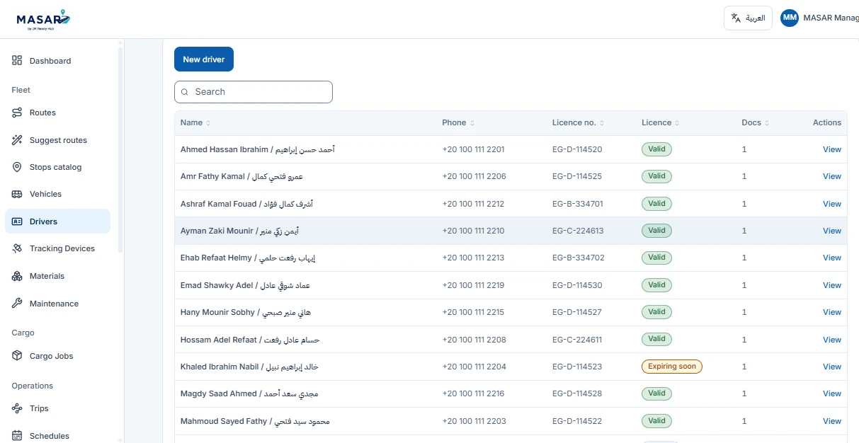Screen dimensions: 859x443
Task: Open Tracking Devices menu item
Action: click(57, 248)
